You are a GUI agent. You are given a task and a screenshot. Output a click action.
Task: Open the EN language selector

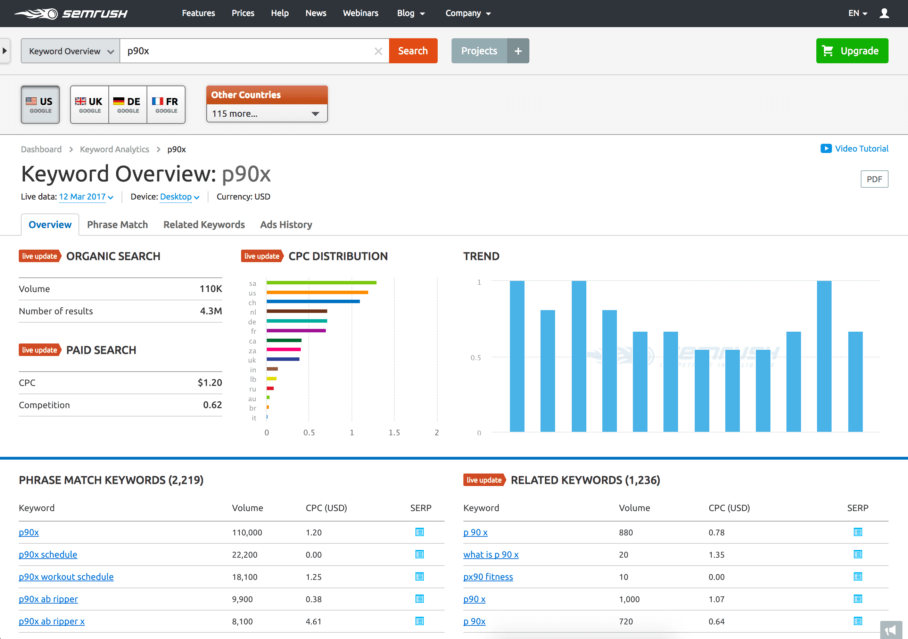(857, 13)
